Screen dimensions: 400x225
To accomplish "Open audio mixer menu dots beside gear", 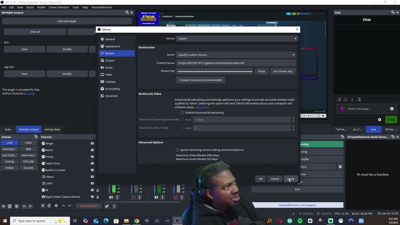I will (x=114, y=206).
